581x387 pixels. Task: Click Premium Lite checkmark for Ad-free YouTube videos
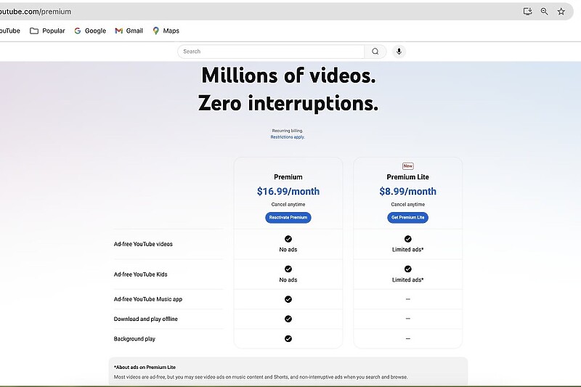pos(408,239)
